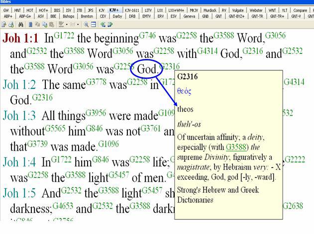Open the WNT tab
The width and height of the screenshot is (314, 234).
[272, 10]
